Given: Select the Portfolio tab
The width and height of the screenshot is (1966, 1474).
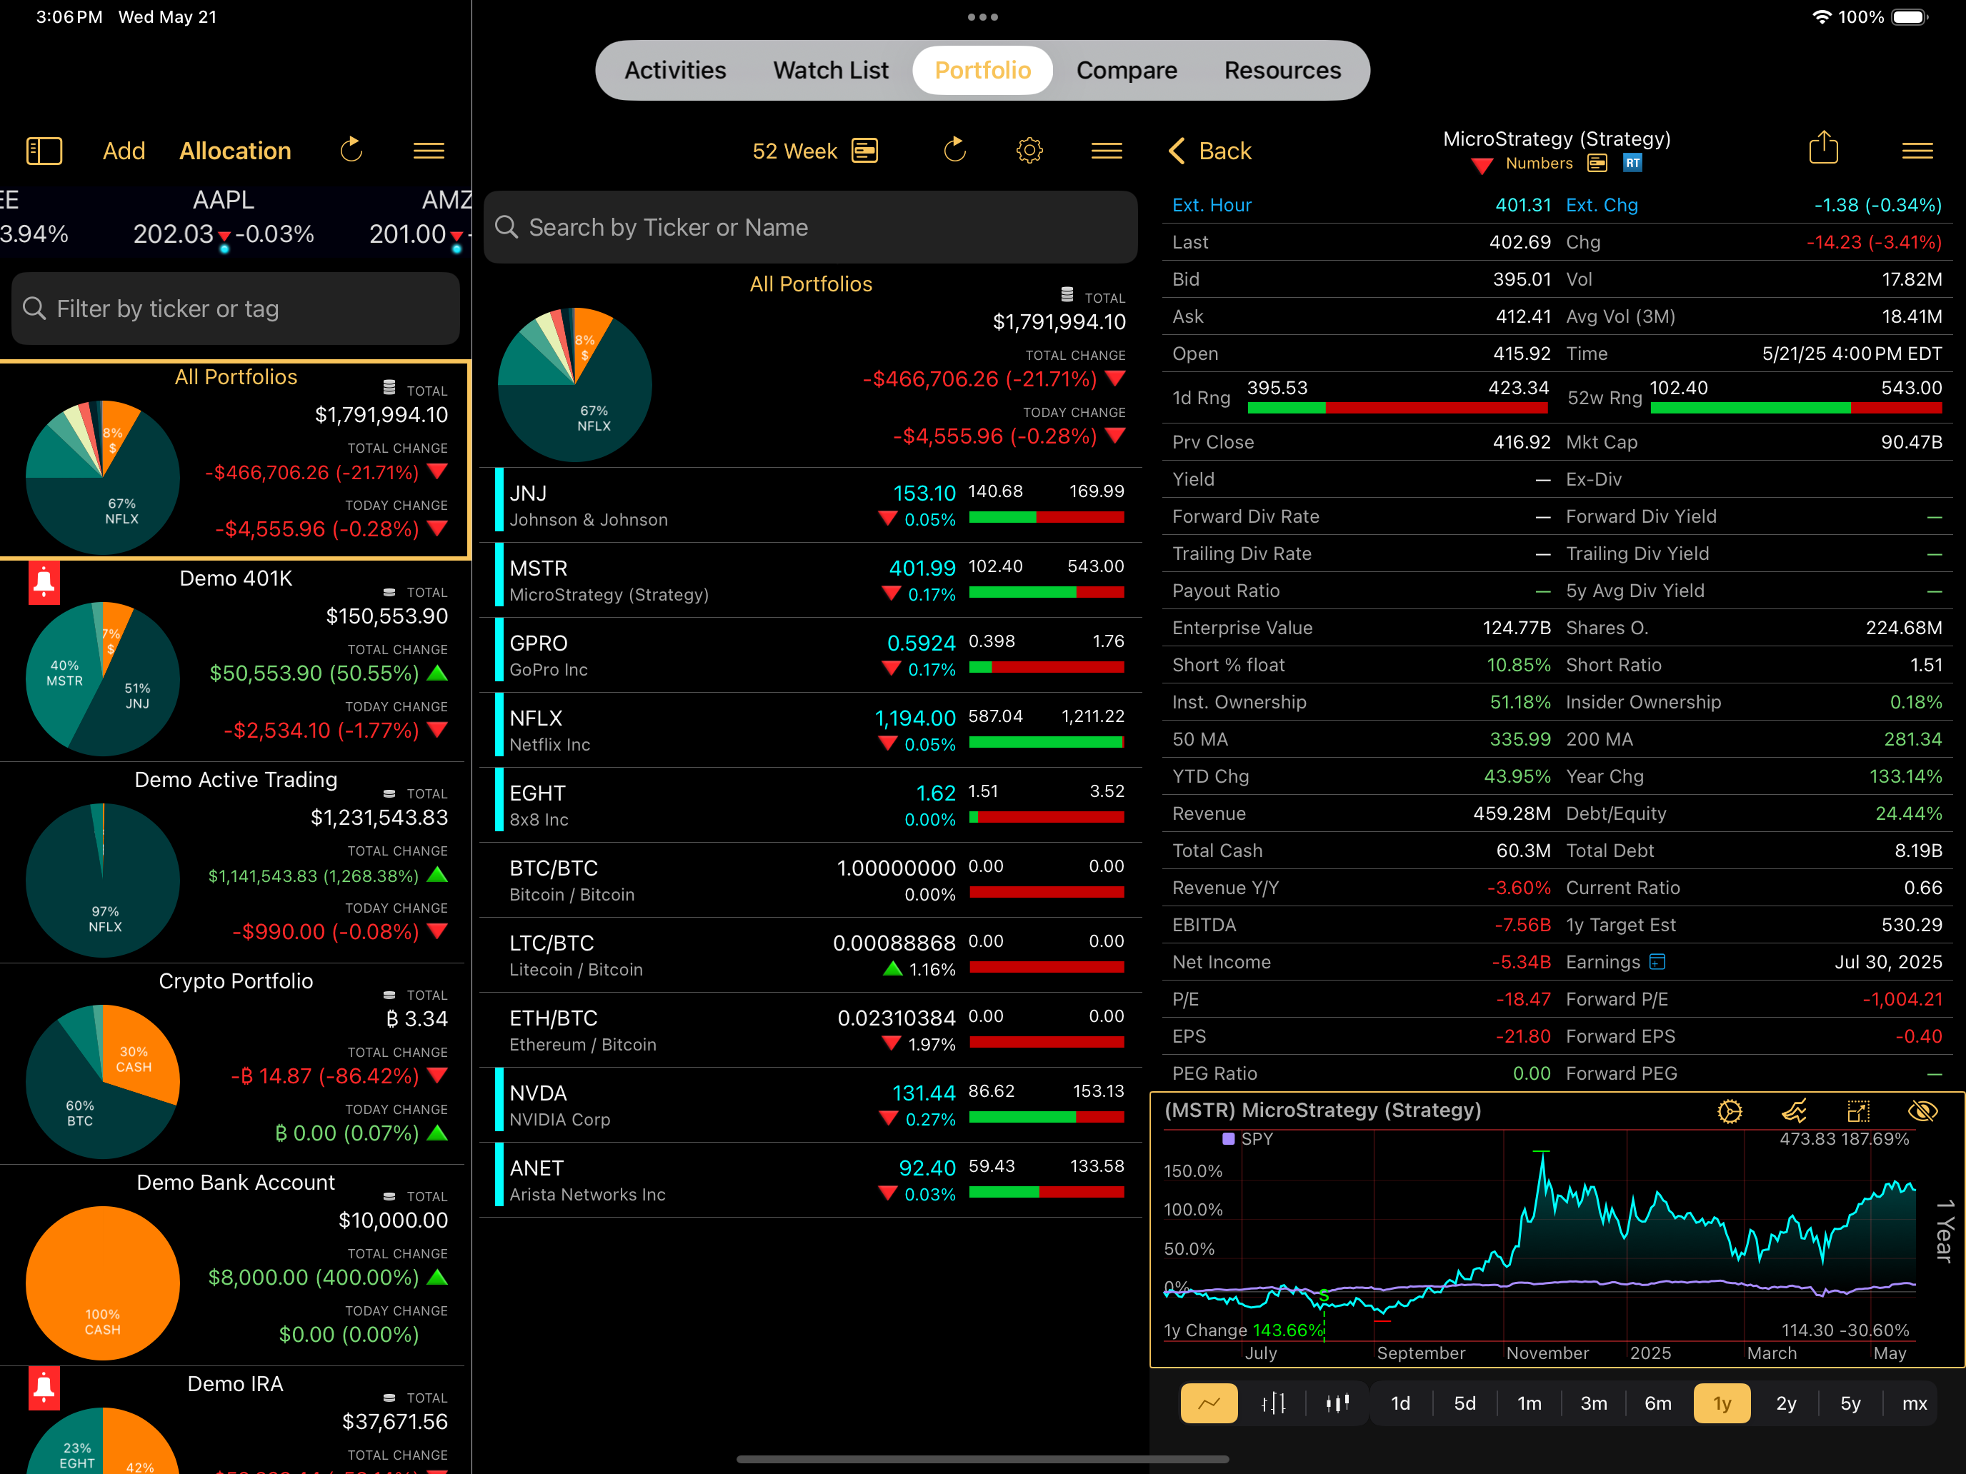Looking at the screenshot, I should [983, 70].
